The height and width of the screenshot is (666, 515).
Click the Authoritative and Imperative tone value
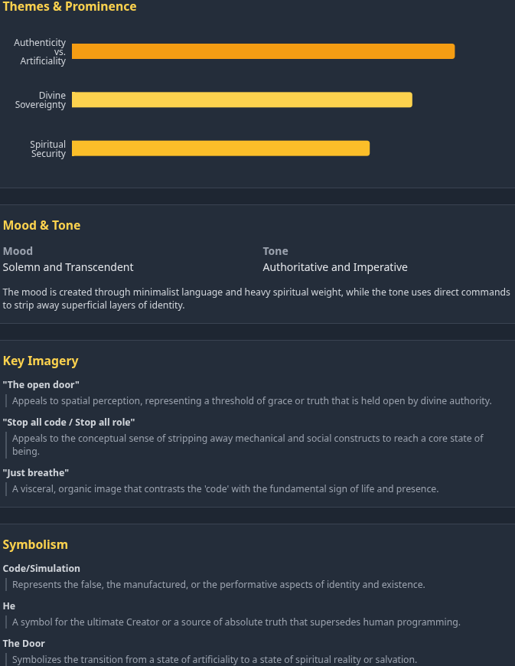(335, 267)
